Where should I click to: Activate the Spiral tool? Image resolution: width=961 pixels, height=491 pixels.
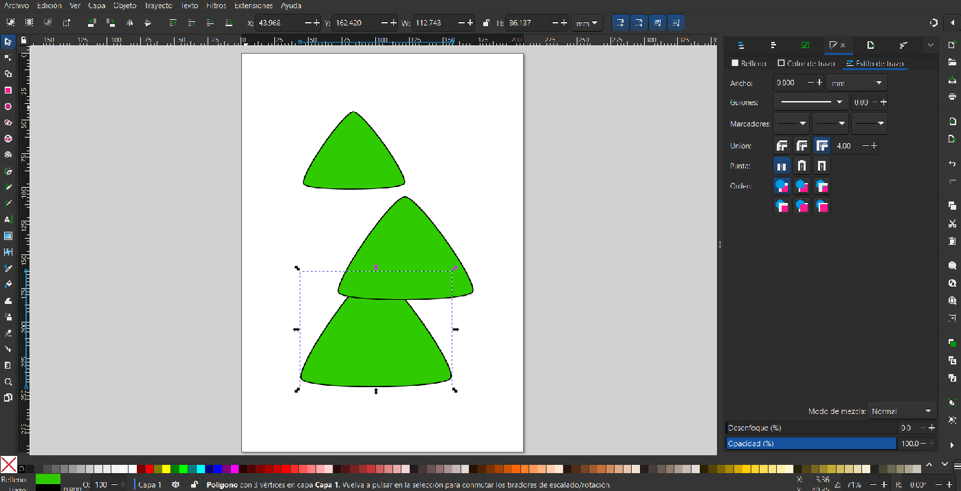tap(8, 155)
